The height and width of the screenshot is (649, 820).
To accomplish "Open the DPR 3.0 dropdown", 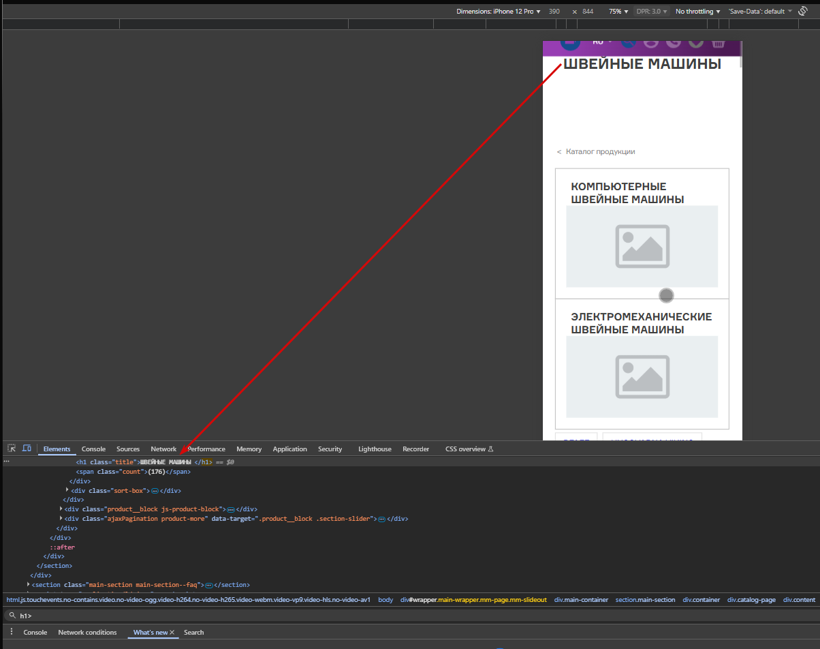I will tap(652, 12).
